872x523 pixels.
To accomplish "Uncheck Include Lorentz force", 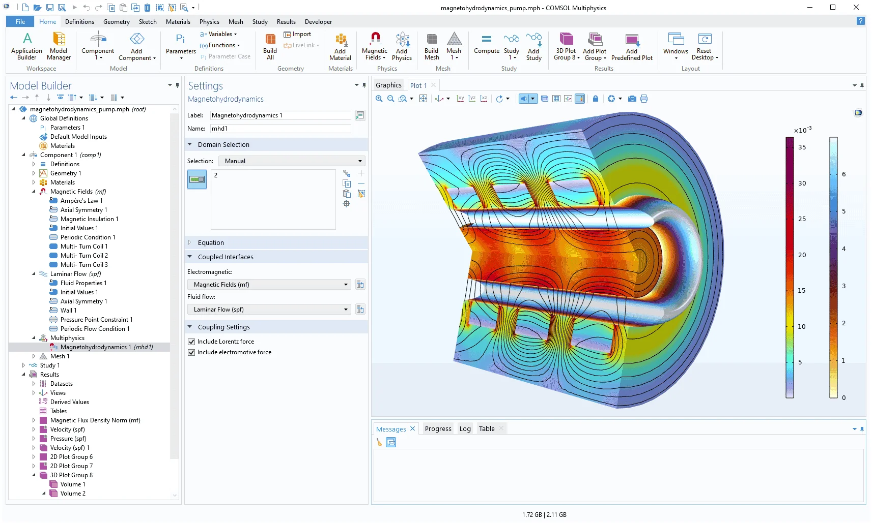I will [x=192, y=342].
